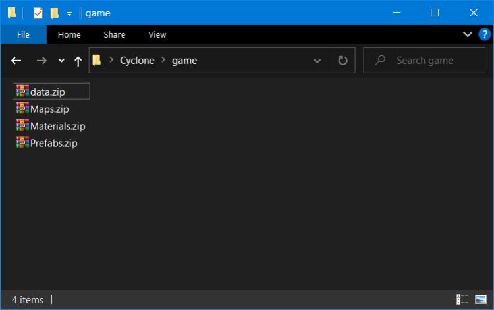Open the Share ribbon tab
Image resolution: width=494 pixels, height=310 pixels.
[114, 34]
